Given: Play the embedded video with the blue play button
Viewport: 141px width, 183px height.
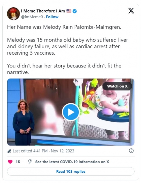Looking at the screenshot, I should [x=71, y=112].
